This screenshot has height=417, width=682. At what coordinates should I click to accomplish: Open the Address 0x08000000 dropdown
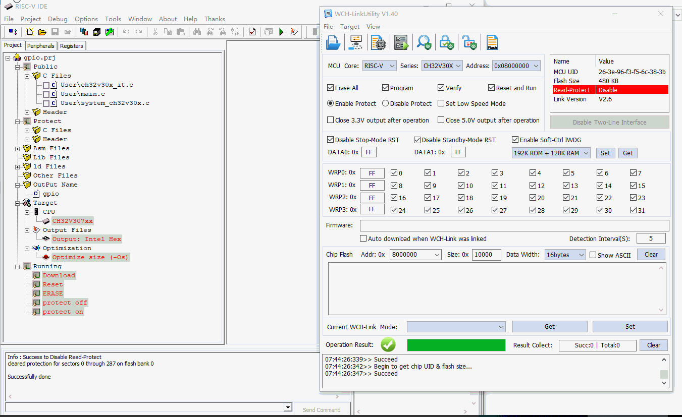[x=516, y=66]
